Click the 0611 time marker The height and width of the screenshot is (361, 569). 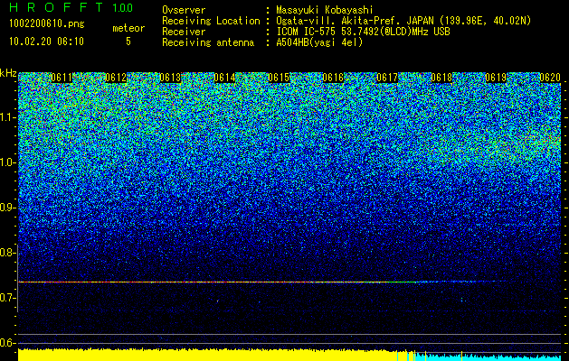click(62, 78)
